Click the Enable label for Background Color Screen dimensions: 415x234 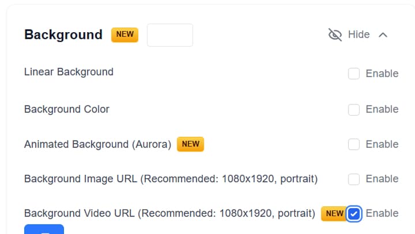click(382, 109)
